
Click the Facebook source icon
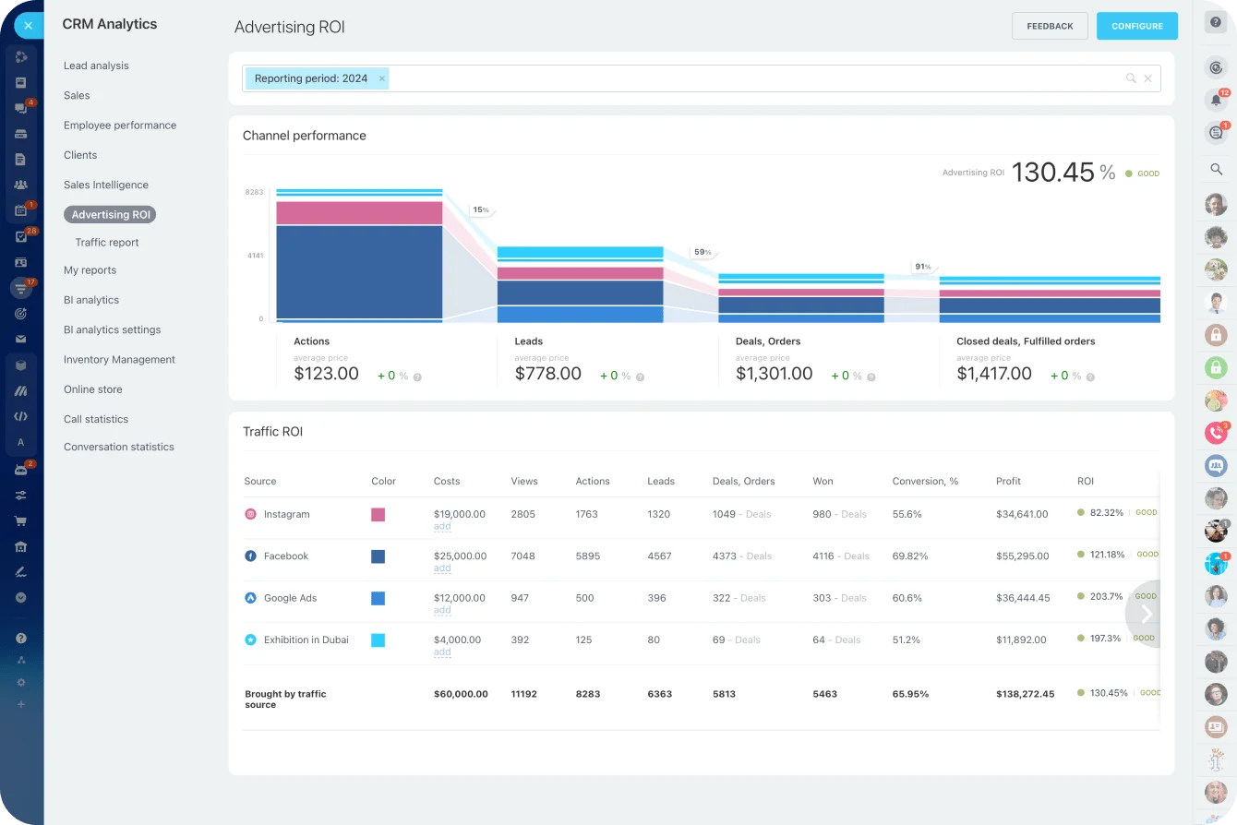250,556
